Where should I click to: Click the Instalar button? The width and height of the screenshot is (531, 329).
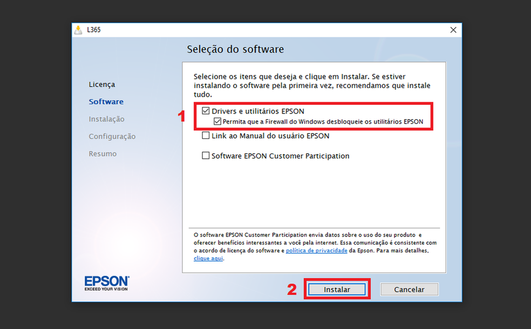(x=337, y=289)
